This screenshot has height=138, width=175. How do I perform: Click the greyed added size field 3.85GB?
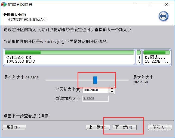(96, 99)
